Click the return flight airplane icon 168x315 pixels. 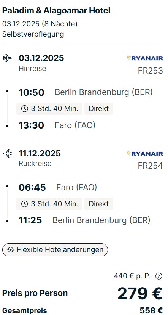click(x=7, y=154)
